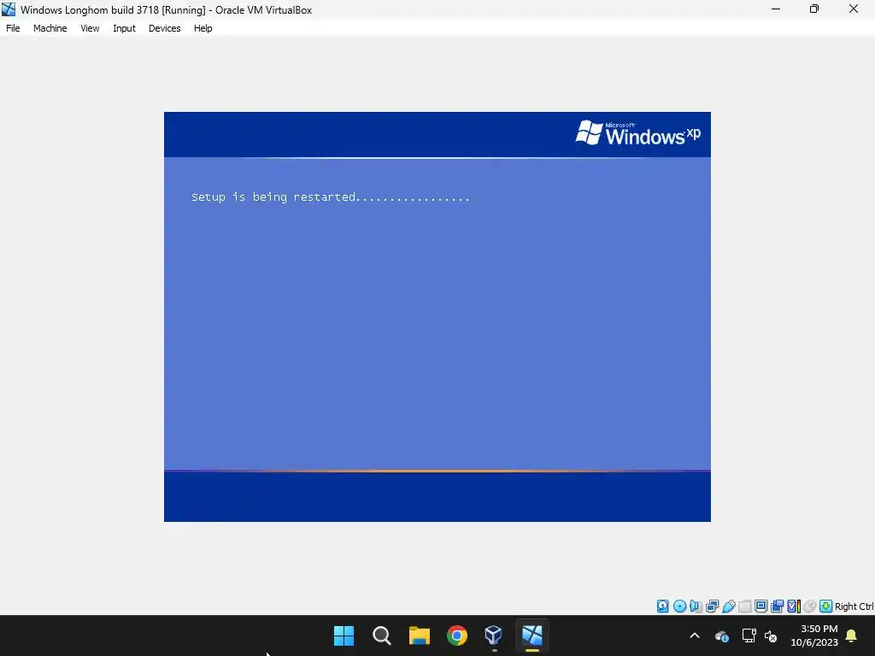Open the Machine menu
This screenshot has width=875, height=656.
click(x=50, y=28)
